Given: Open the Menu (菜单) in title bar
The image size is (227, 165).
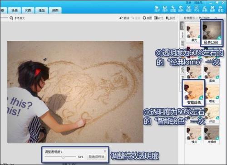Looking at the screenshot, I should click(x=188, y=3).
